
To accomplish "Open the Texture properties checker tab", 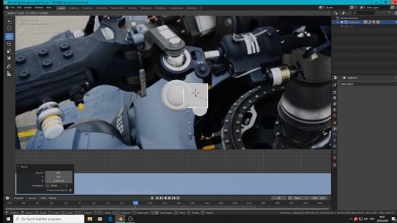I will pyautogui.click(x=335, y=165).
